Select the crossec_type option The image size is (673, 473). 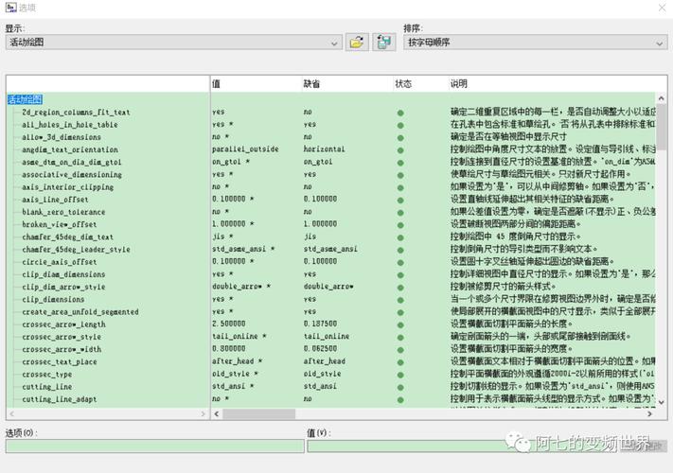pyautogui.click(x=46, y=375)
